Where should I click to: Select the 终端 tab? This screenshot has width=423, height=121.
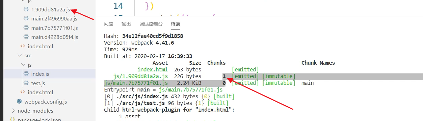pos(176,24)
